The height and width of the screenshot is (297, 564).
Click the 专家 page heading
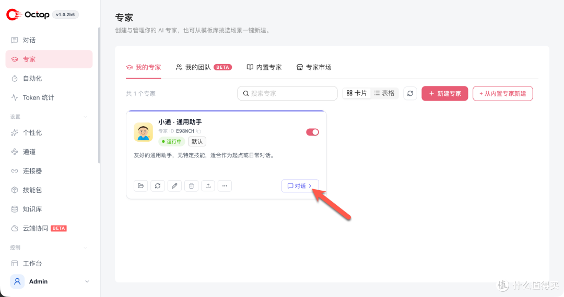pos(124,18)
